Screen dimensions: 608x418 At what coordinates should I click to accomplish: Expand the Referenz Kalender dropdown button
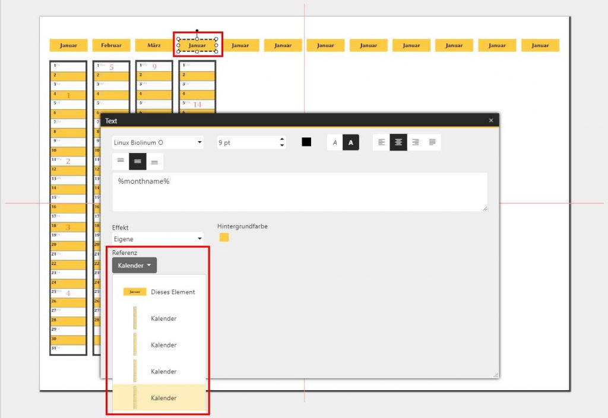[x=134, y=266]
